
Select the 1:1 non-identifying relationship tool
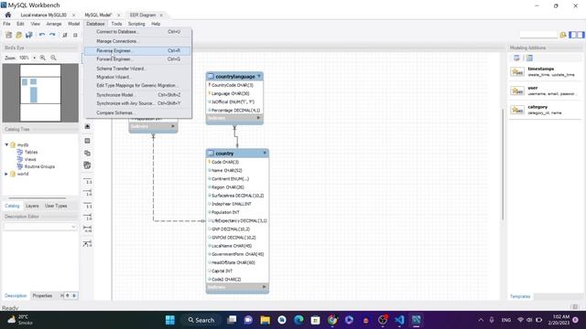[x=88, y=182]
